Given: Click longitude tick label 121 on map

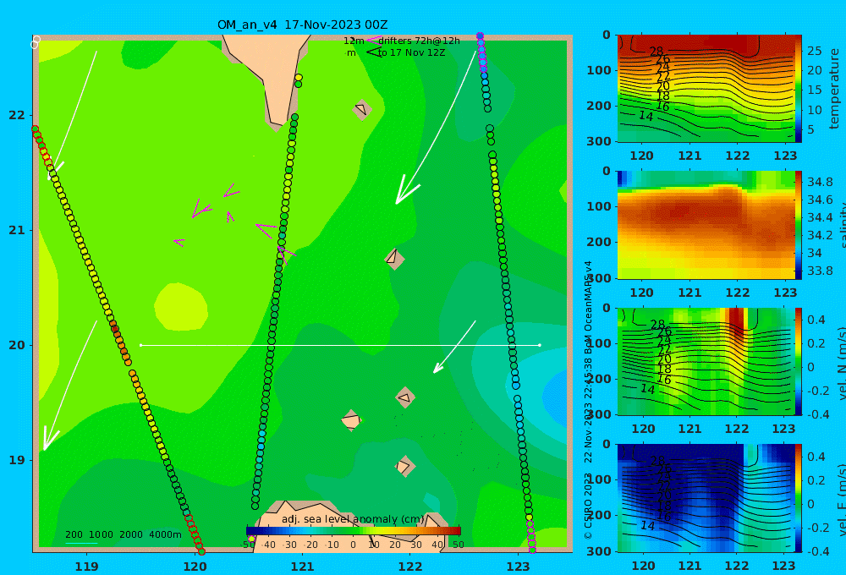Looking at the screenshot, I should tap(302, 567).
